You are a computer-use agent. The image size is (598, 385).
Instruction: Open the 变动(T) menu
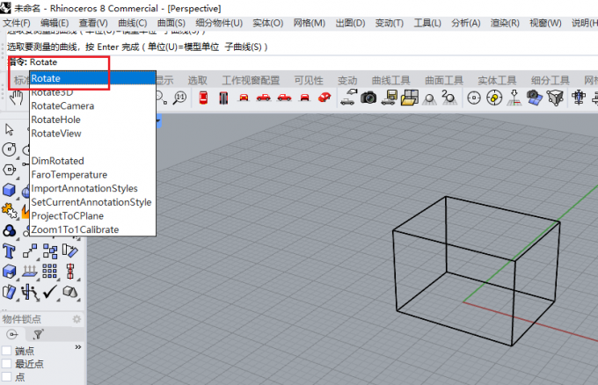click(389, 23)
